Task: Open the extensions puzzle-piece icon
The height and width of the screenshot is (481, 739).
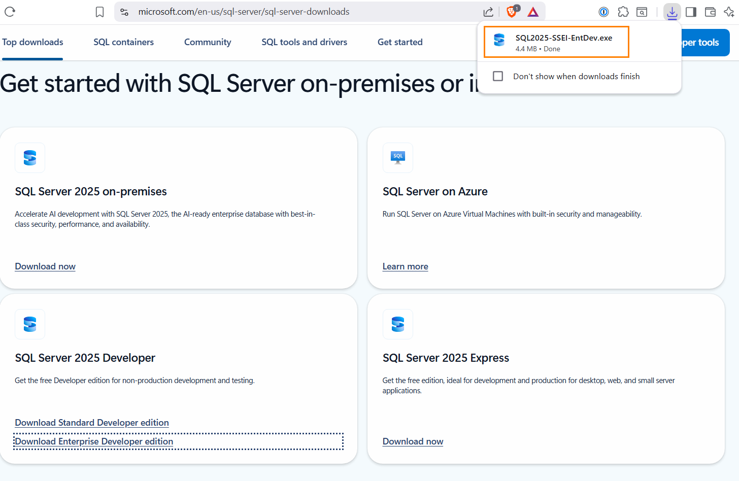Action: coord(623,12)
